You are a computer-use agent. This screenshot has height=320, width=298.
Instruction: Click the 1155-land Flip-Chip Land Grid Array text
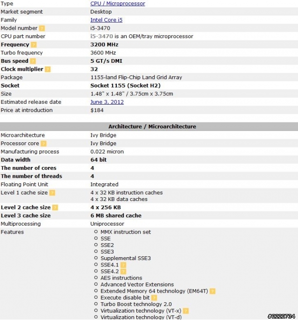coord(136,77)
